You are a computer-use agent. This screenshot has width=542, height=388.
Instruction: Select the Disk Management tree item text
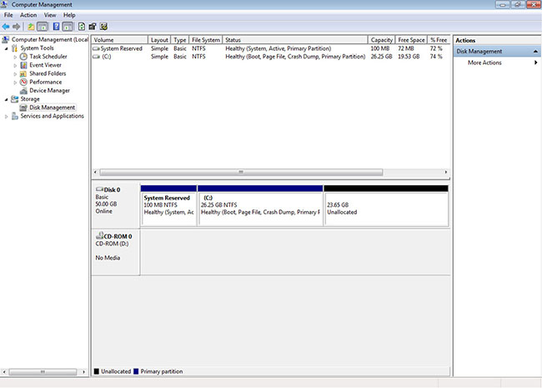coord(53,108)
